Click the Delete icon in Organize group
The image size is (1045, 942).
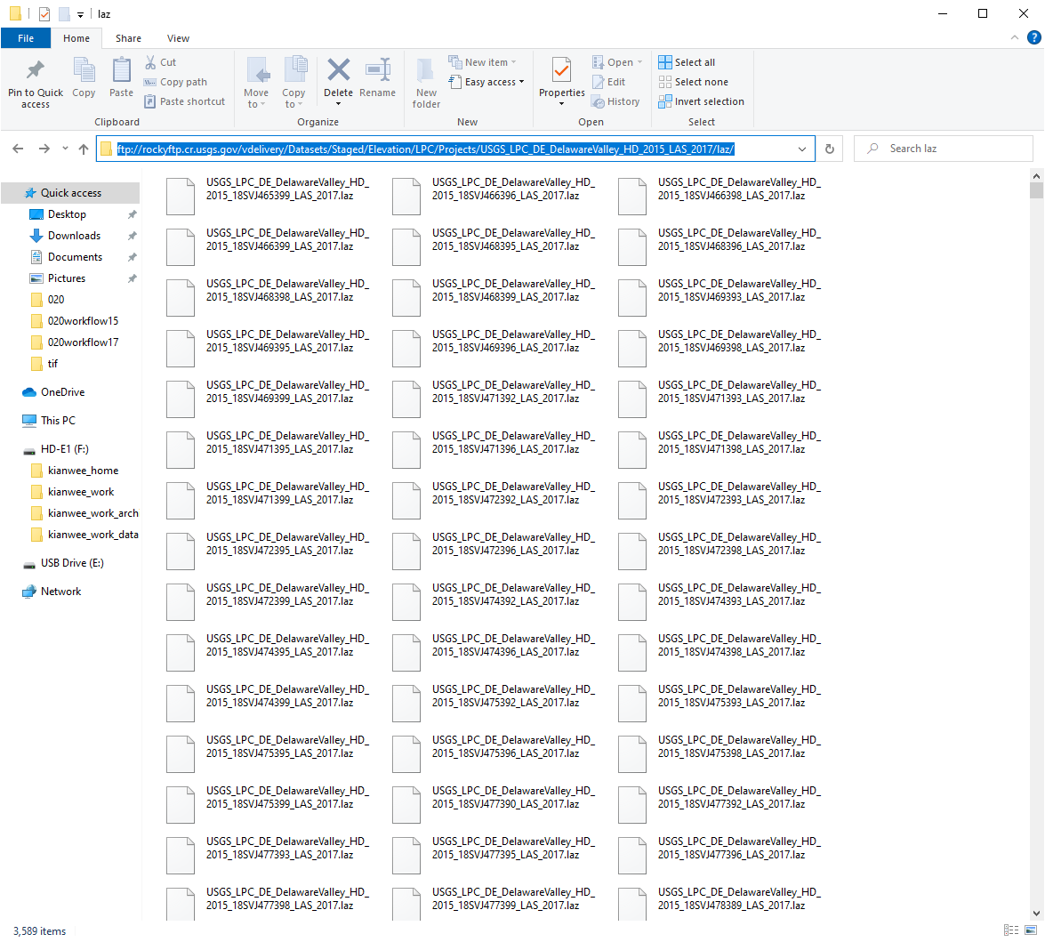[338, 71]
